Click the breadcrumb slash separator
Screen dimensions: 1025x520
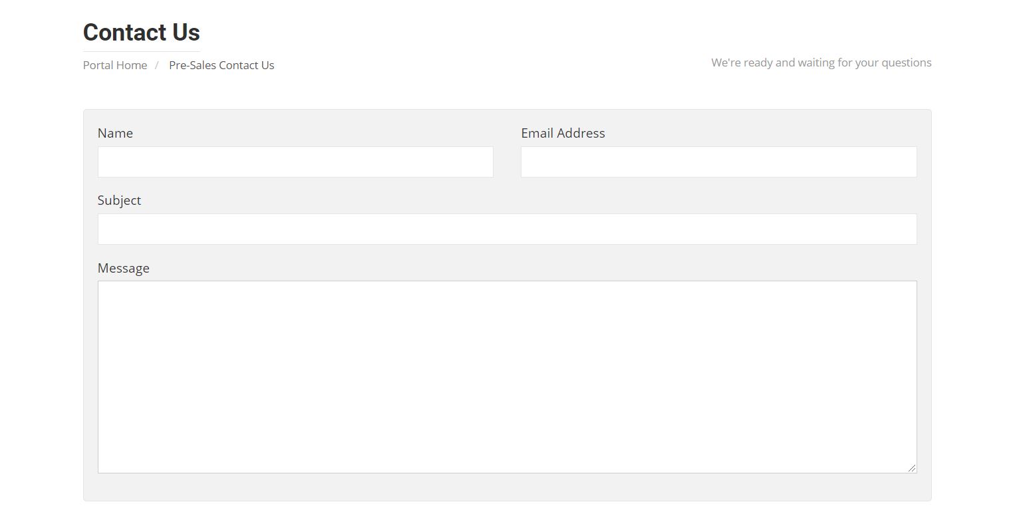pyautogui.click(x=157, y=65)
